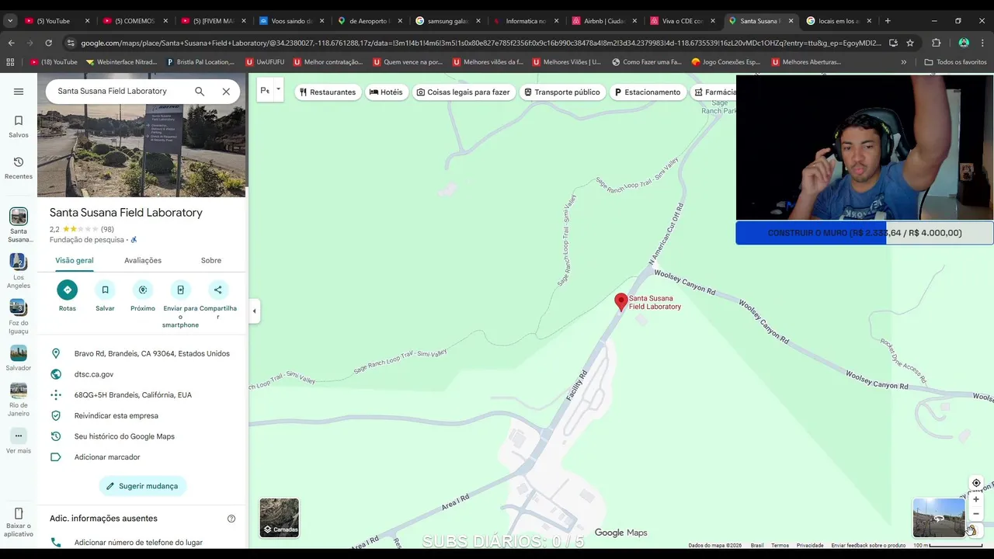Click Adicionar marcador
This screenshot has height=559, width=994.
tap(142, 457)
